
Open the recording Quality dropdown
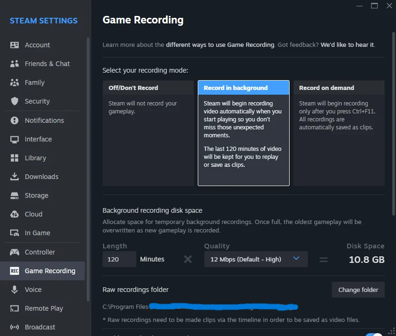coord(256,259)
